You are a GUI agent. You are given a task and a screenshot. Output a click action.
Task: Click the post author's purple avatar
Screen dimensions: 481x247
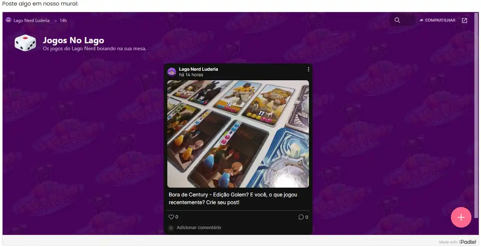172,72
